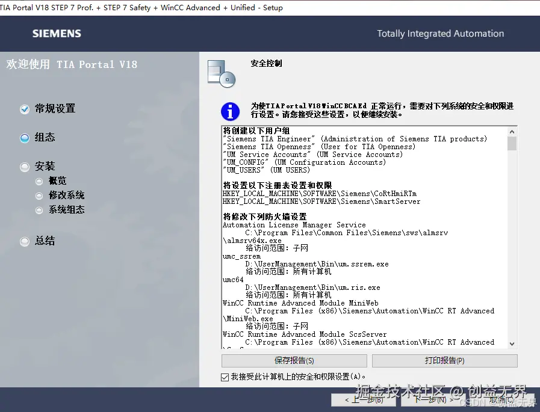Click the \almsrv64x.exe line
The width and height of the screenshot is (540, 412).
pyautogui.click(x=252, y=241)
